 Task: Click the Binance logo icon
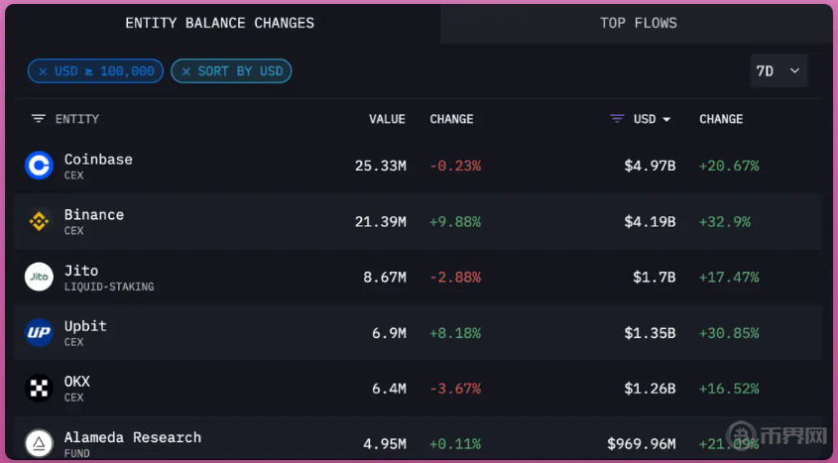click(39, 221)
